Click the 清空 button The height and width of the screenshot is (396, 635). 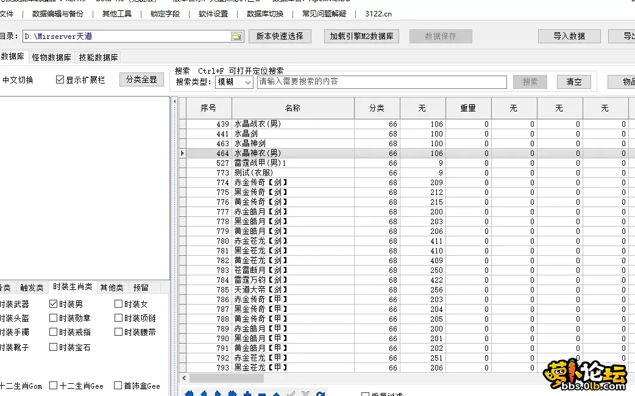(573, 82)
